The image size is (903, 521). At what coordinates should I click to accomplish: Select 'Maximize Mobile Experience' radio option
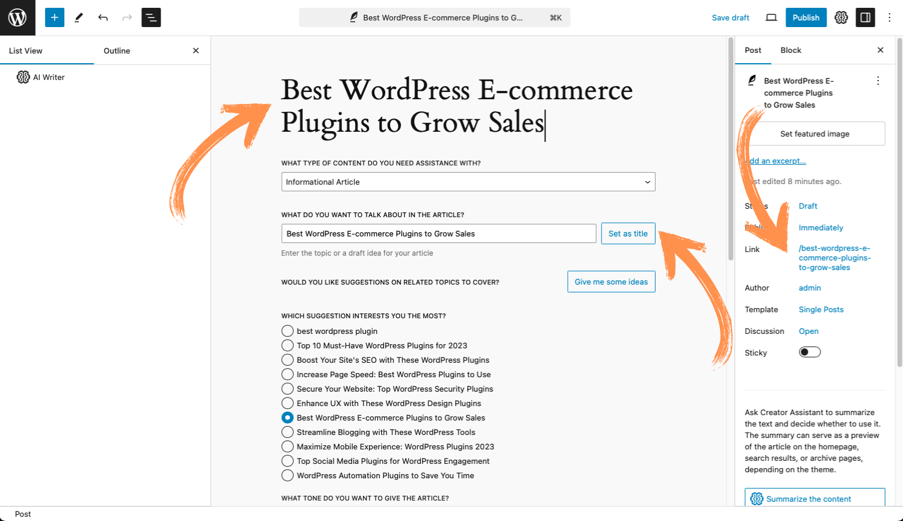[288, 446]
